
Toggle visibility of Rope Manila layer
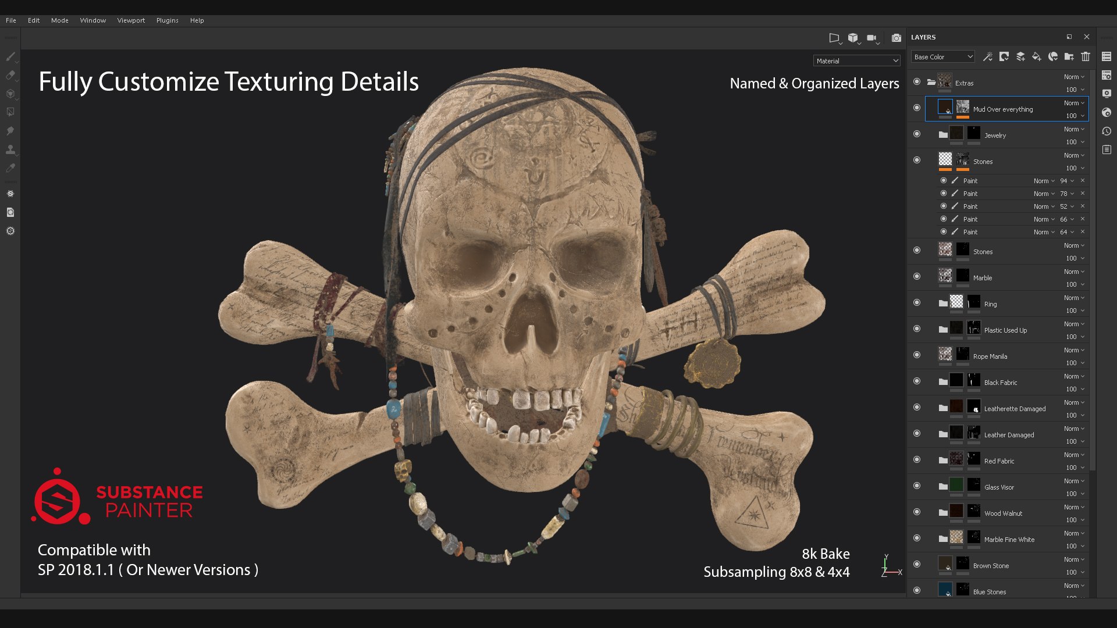point(917,355)
